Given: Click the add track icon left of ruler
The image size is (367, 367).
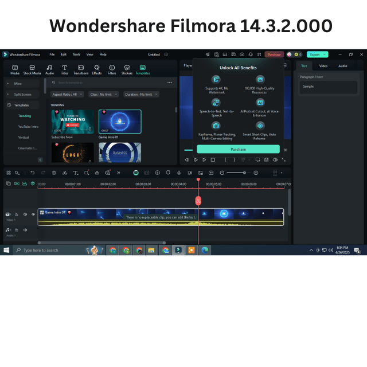Looking at the screenshot, I should (x=9, y=183).
